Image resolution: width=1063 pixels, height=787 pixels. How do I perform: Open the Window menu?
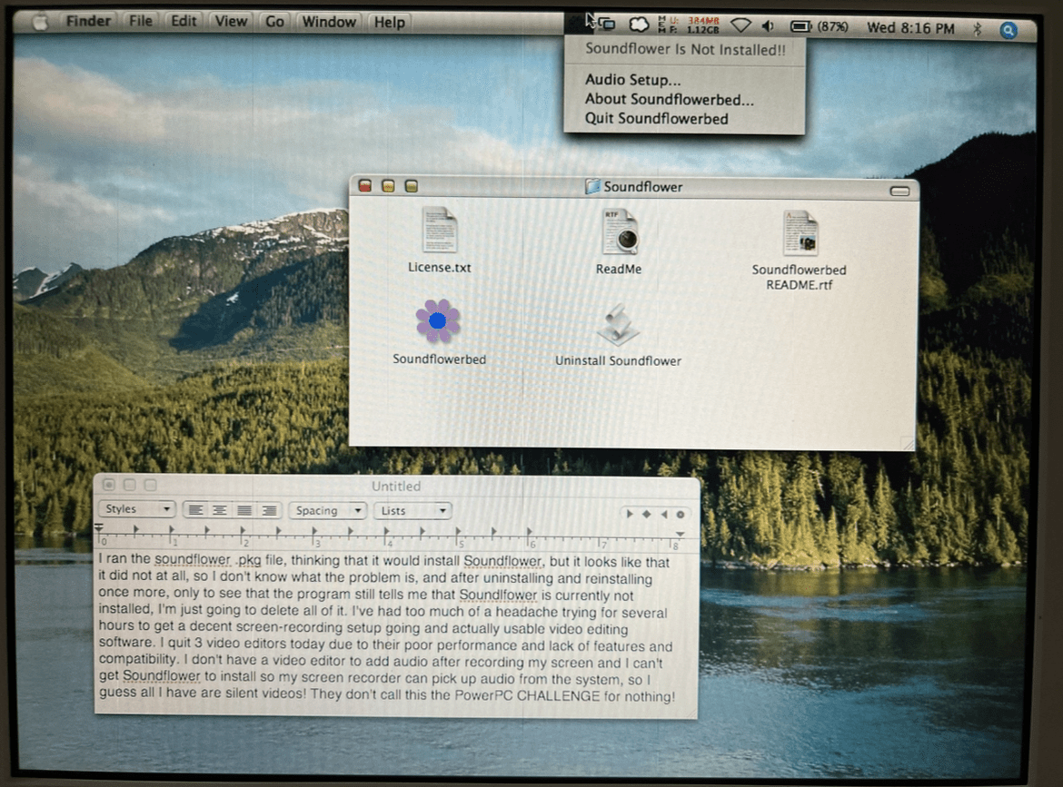[329, 23]
